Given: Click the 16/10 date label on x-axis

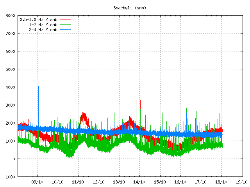Looking at the screenshot, I should (180, 182).
